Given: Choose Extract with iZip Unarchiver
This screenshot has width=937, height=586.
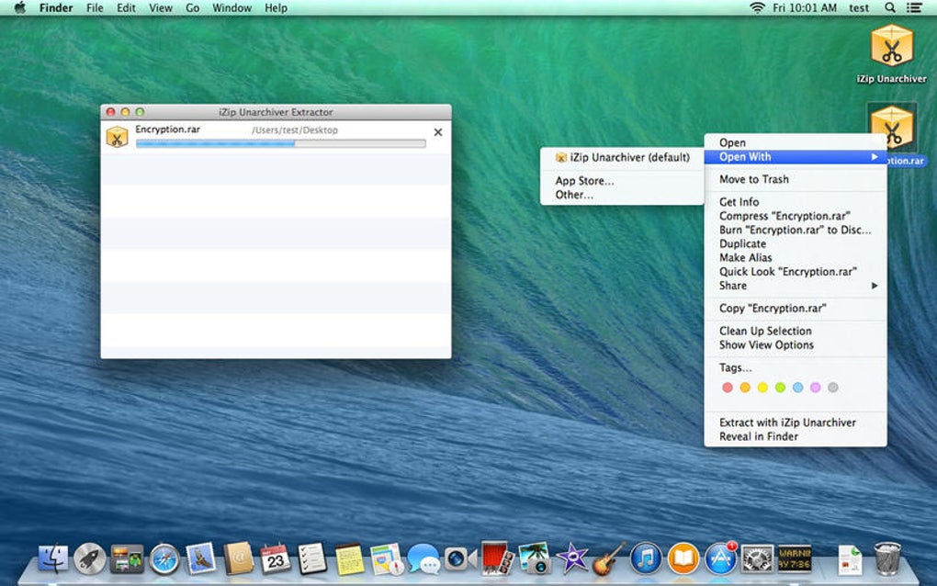Looking at the screenshot, I should point(787,423).
